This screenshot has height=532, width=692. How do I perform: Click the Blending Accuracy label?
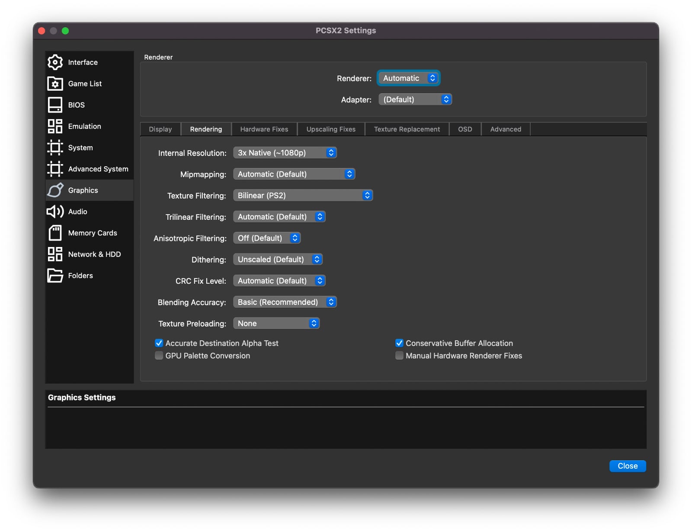click(x=192, y=302)
